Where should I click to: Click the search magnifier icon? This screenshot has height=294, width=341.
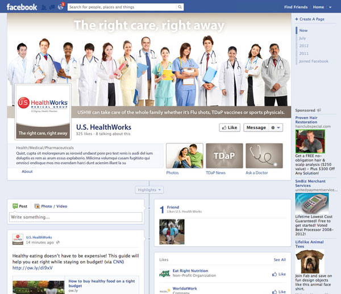point(180,7)
